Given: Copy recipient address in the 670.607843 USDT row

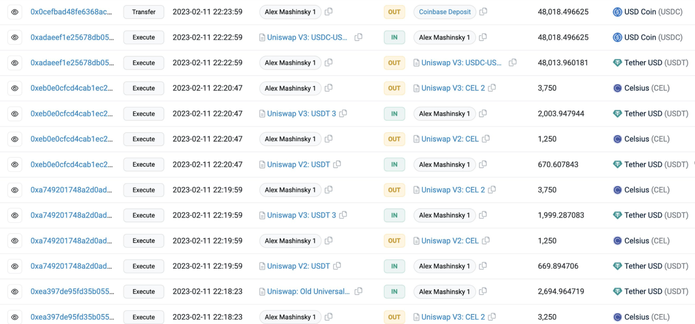Looking at the screenshot, I should click(483, 164).
